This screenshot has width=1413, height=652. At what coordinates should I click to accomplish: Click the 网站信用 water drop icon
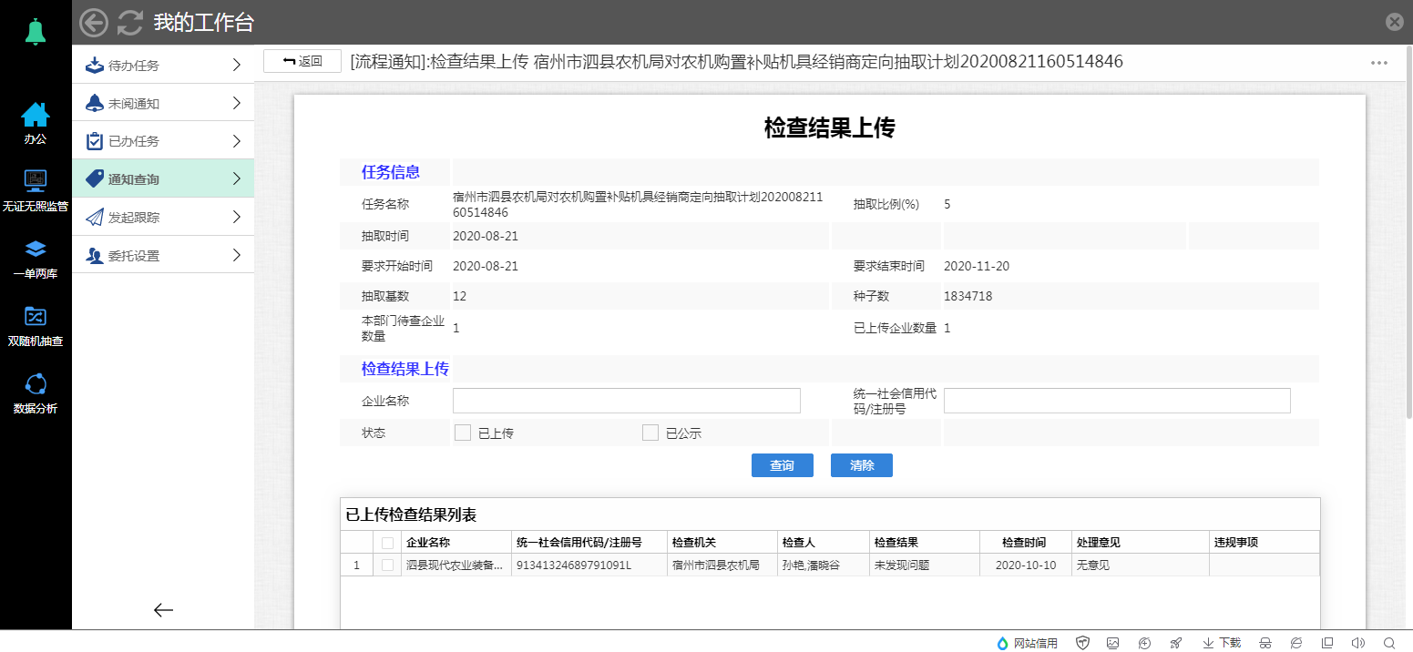click(1003, 643)
